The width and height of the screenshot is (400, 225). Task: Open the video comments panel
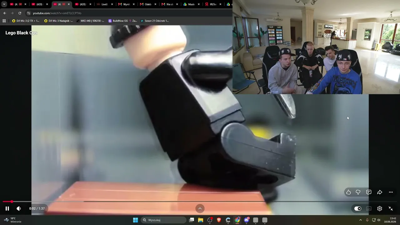coord(369,192)
